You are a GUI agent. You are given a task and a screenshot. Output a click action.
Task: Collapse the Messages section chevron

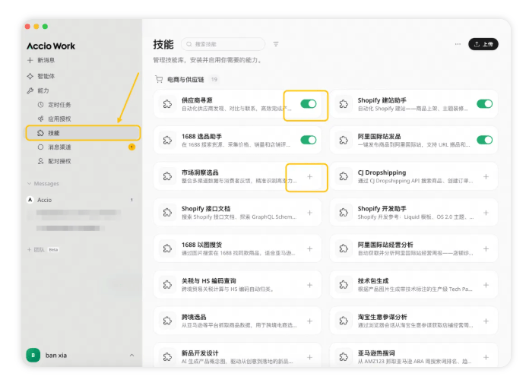tap(29, 184)
